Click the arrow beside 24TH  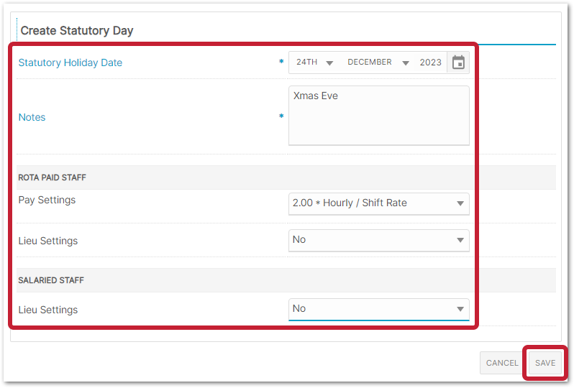[329, 63]
